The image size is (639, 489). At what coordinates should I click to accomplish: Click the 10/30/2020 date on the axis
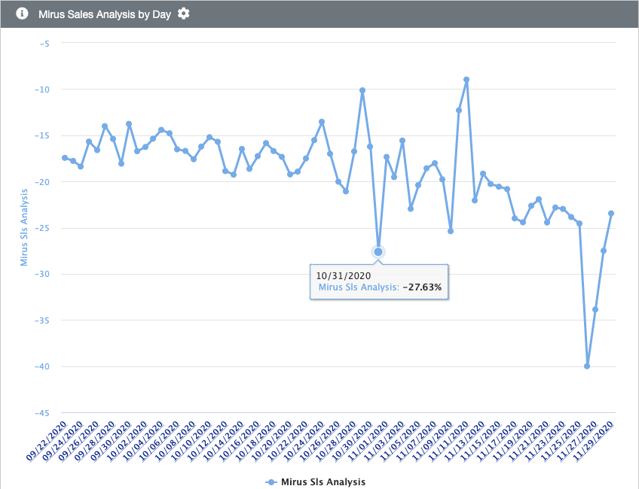(351, 442)
